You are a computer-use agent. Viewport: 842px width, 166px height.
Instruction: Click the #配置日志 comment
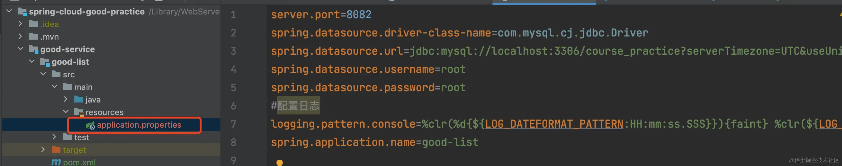point(295,106)
